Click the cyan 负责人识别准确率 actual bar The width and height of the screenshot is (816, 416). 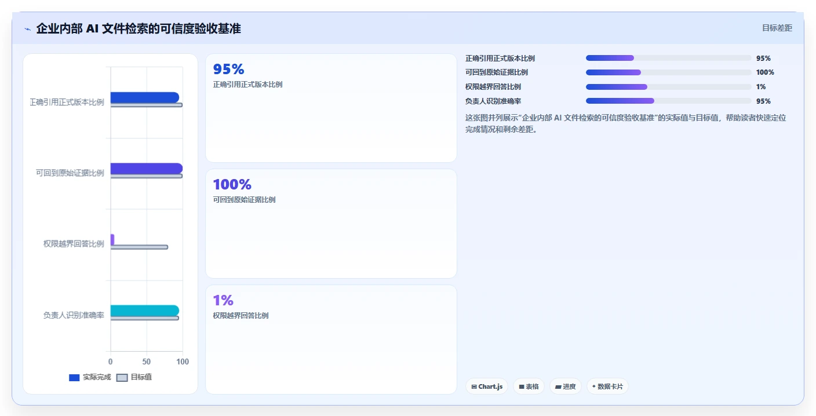pos(145,310)
